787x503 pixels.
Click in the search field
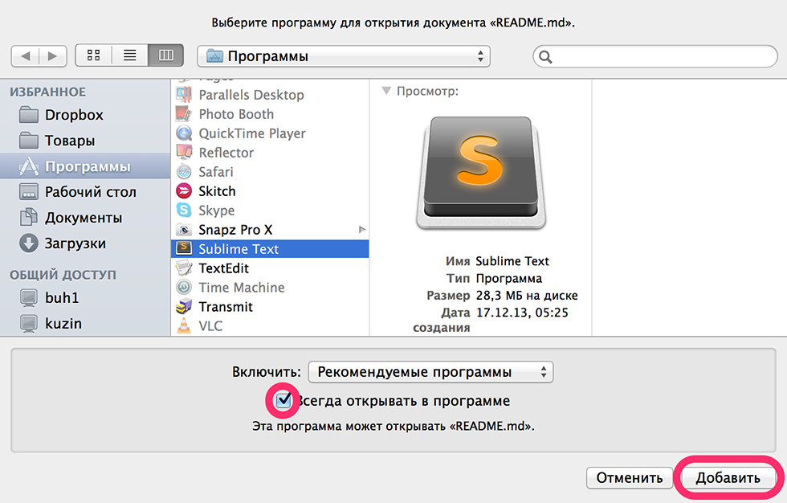pyautogui.click(x=655, y=56)
